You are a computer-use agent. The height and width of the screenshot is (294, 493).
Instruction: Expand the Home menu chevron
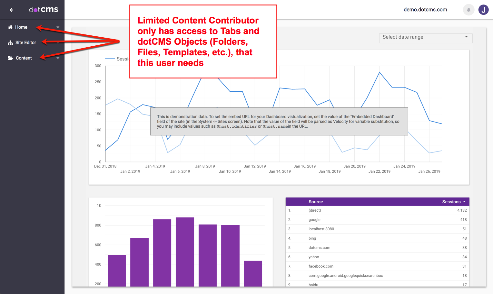pos(58,27)
